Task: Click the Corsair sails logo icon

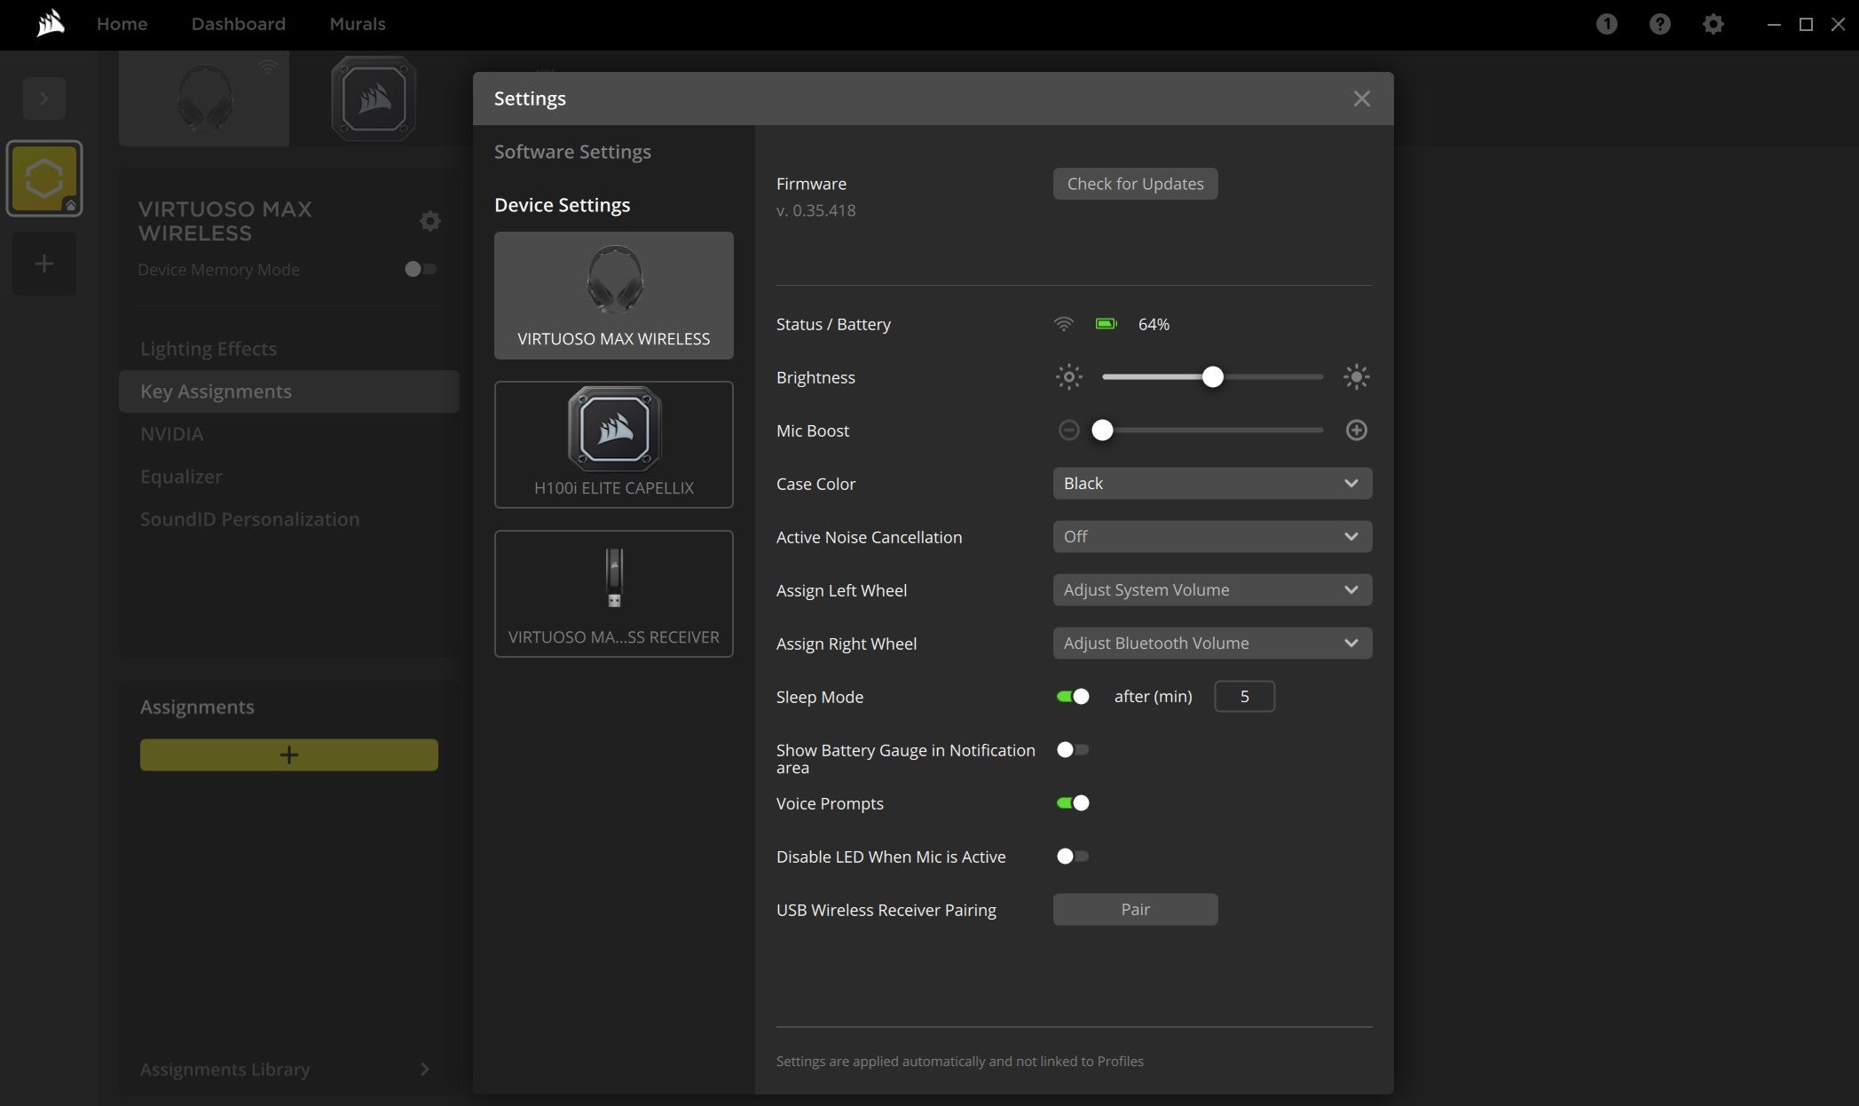Action: [x=51, y=23]
